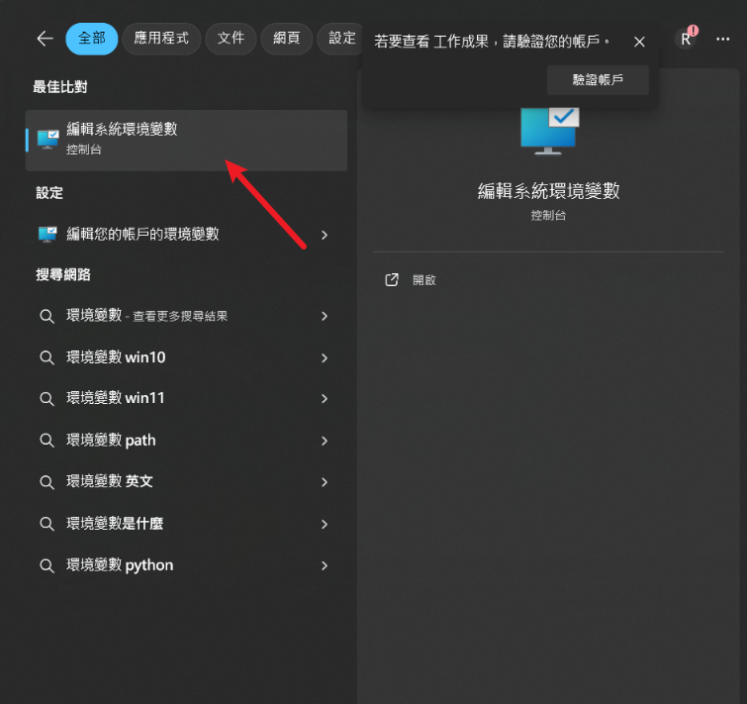Image resolution: width=747 pixels, height=704 pixels.
Task: Switch to the 網頁 filter tab
Action: tap(286, 39)
